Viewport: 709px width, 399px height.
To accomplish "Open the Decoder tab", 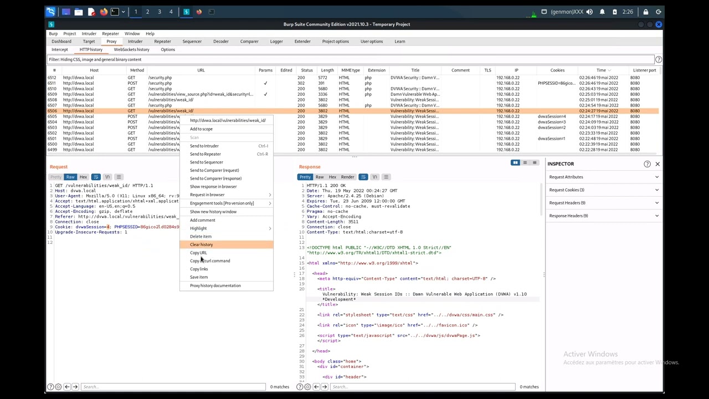I will point(221,42).
